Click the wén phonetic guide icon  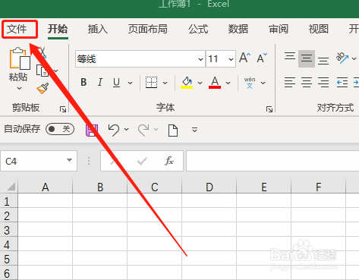click(250, 83)
